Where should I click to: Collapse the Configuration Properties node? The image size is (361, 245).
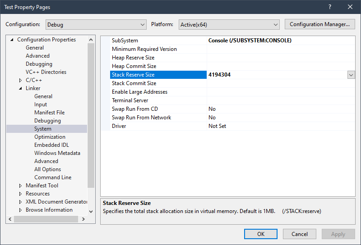pos(12,40)
